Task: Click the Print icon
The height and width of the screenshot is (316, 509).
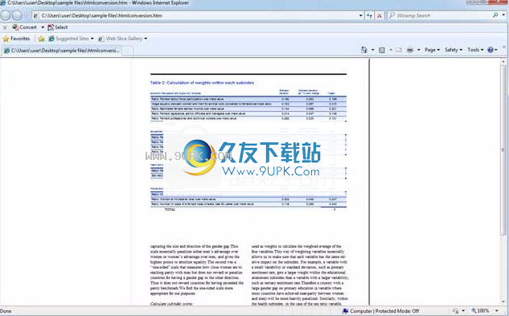Action: point(410,50)
